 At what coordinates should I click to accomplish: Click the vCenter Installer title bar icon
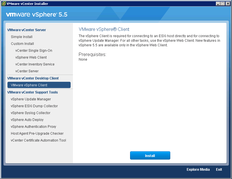point(3,3)
